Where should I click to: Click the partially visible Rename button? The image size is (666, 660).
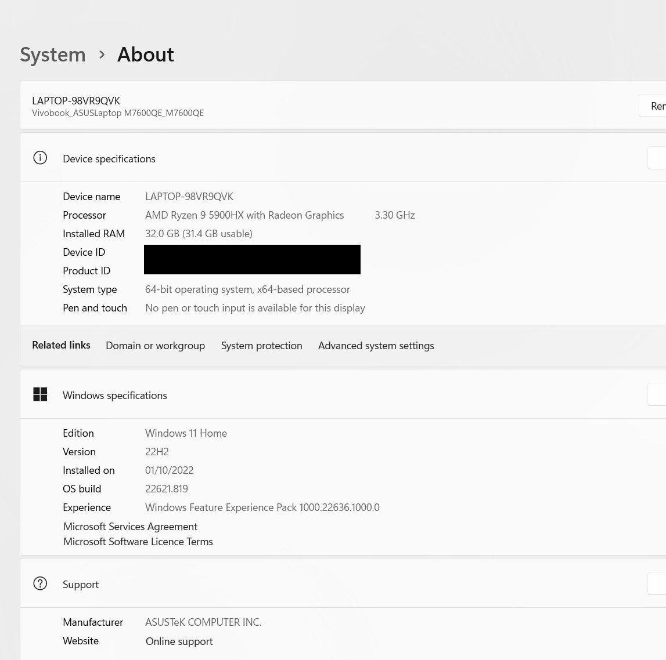(x=653, y=106)
